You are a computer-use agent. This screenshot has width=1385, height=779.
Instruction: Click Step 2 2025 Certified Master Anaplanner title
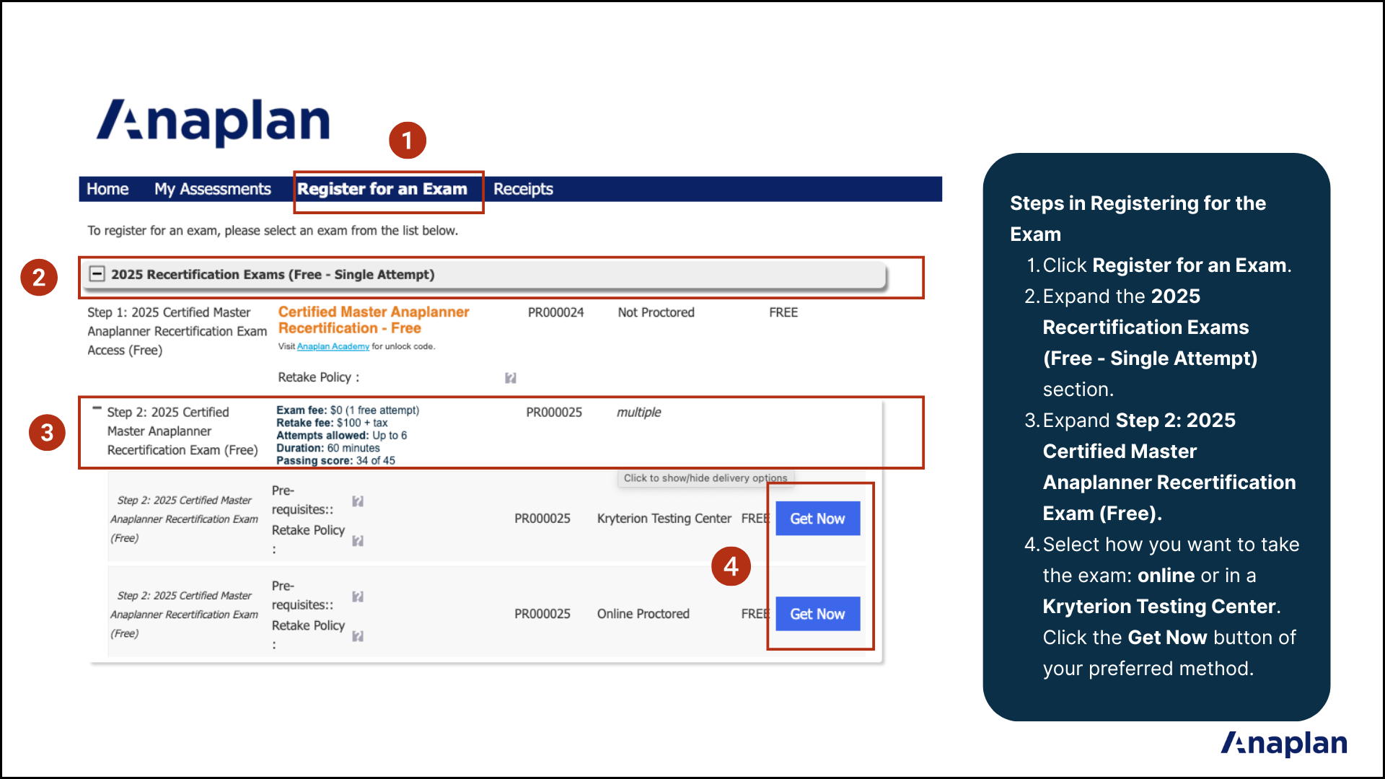click(183, 431)
